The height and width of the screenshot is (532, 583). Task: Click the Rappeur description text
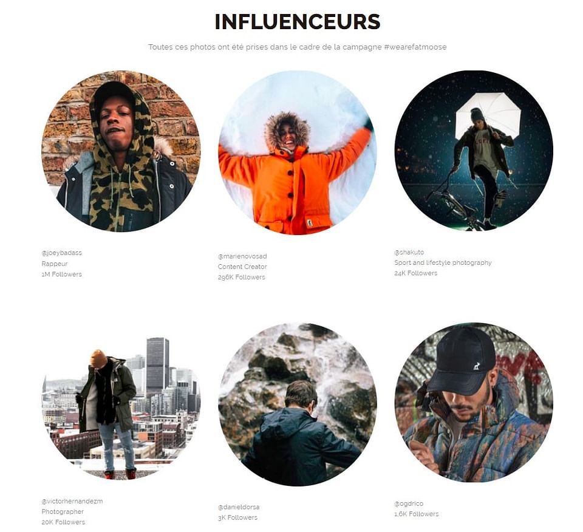point(55,264)
